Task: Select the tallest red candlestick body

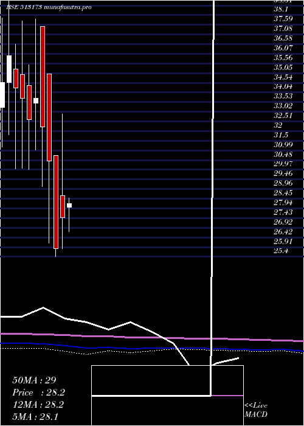Action: pyautogui.click(x=43, y=77)
